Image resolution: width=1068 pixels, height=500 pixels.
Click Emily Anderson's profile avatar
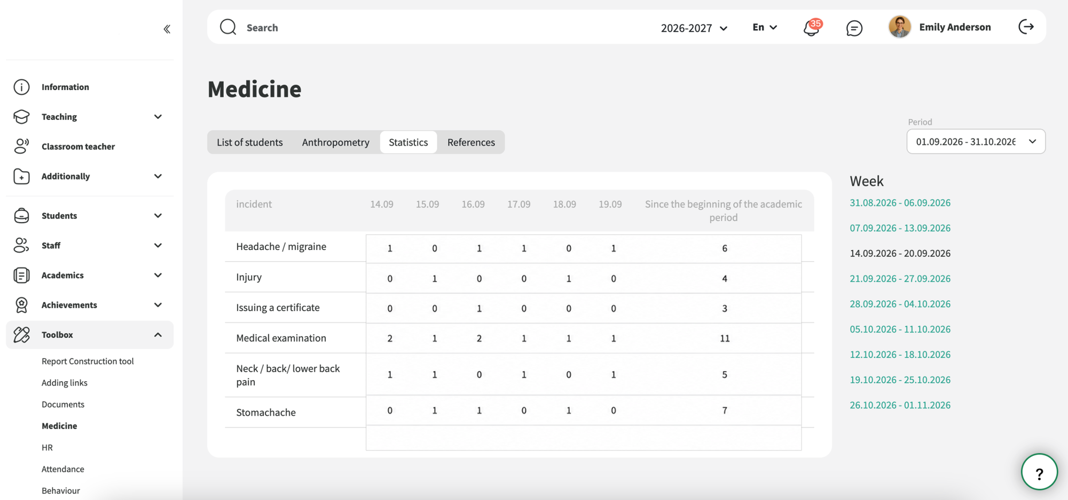point(900,27)
